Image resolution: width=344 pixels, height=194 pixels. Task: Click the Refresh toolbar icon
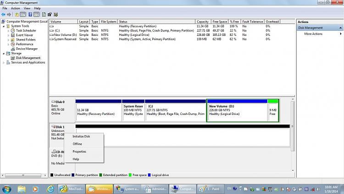[x=44, y=15]
